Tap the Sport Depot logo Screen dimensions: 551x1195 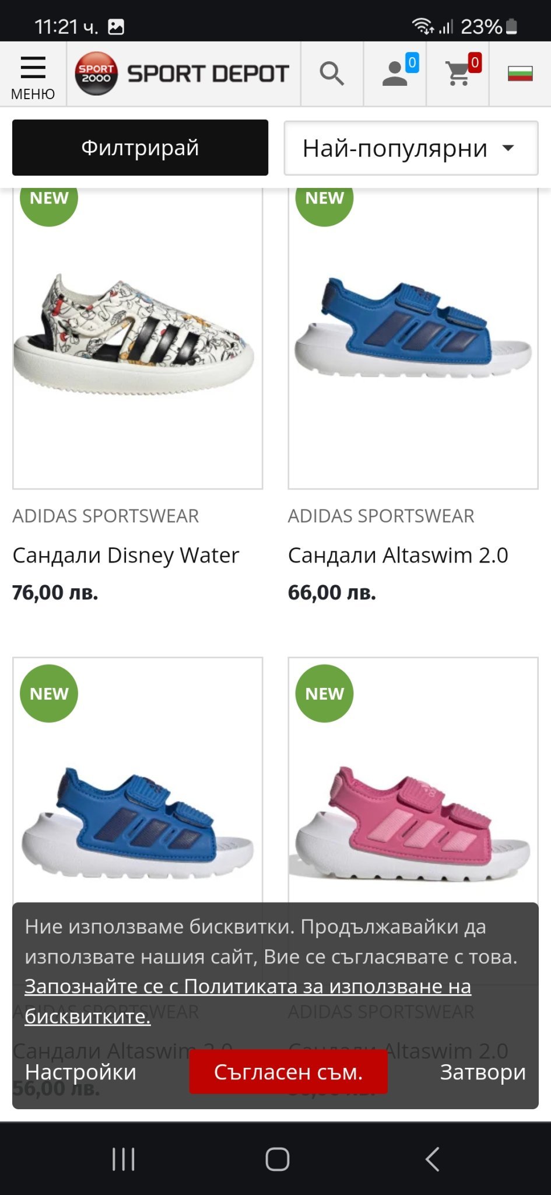[x=182, y=74]
